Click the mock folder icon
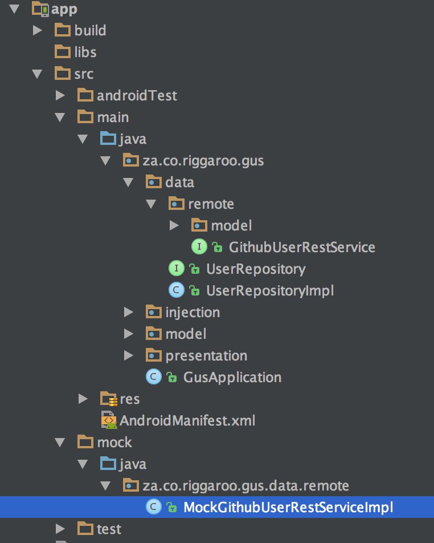The image size is (434, 543). pos(85,442)
